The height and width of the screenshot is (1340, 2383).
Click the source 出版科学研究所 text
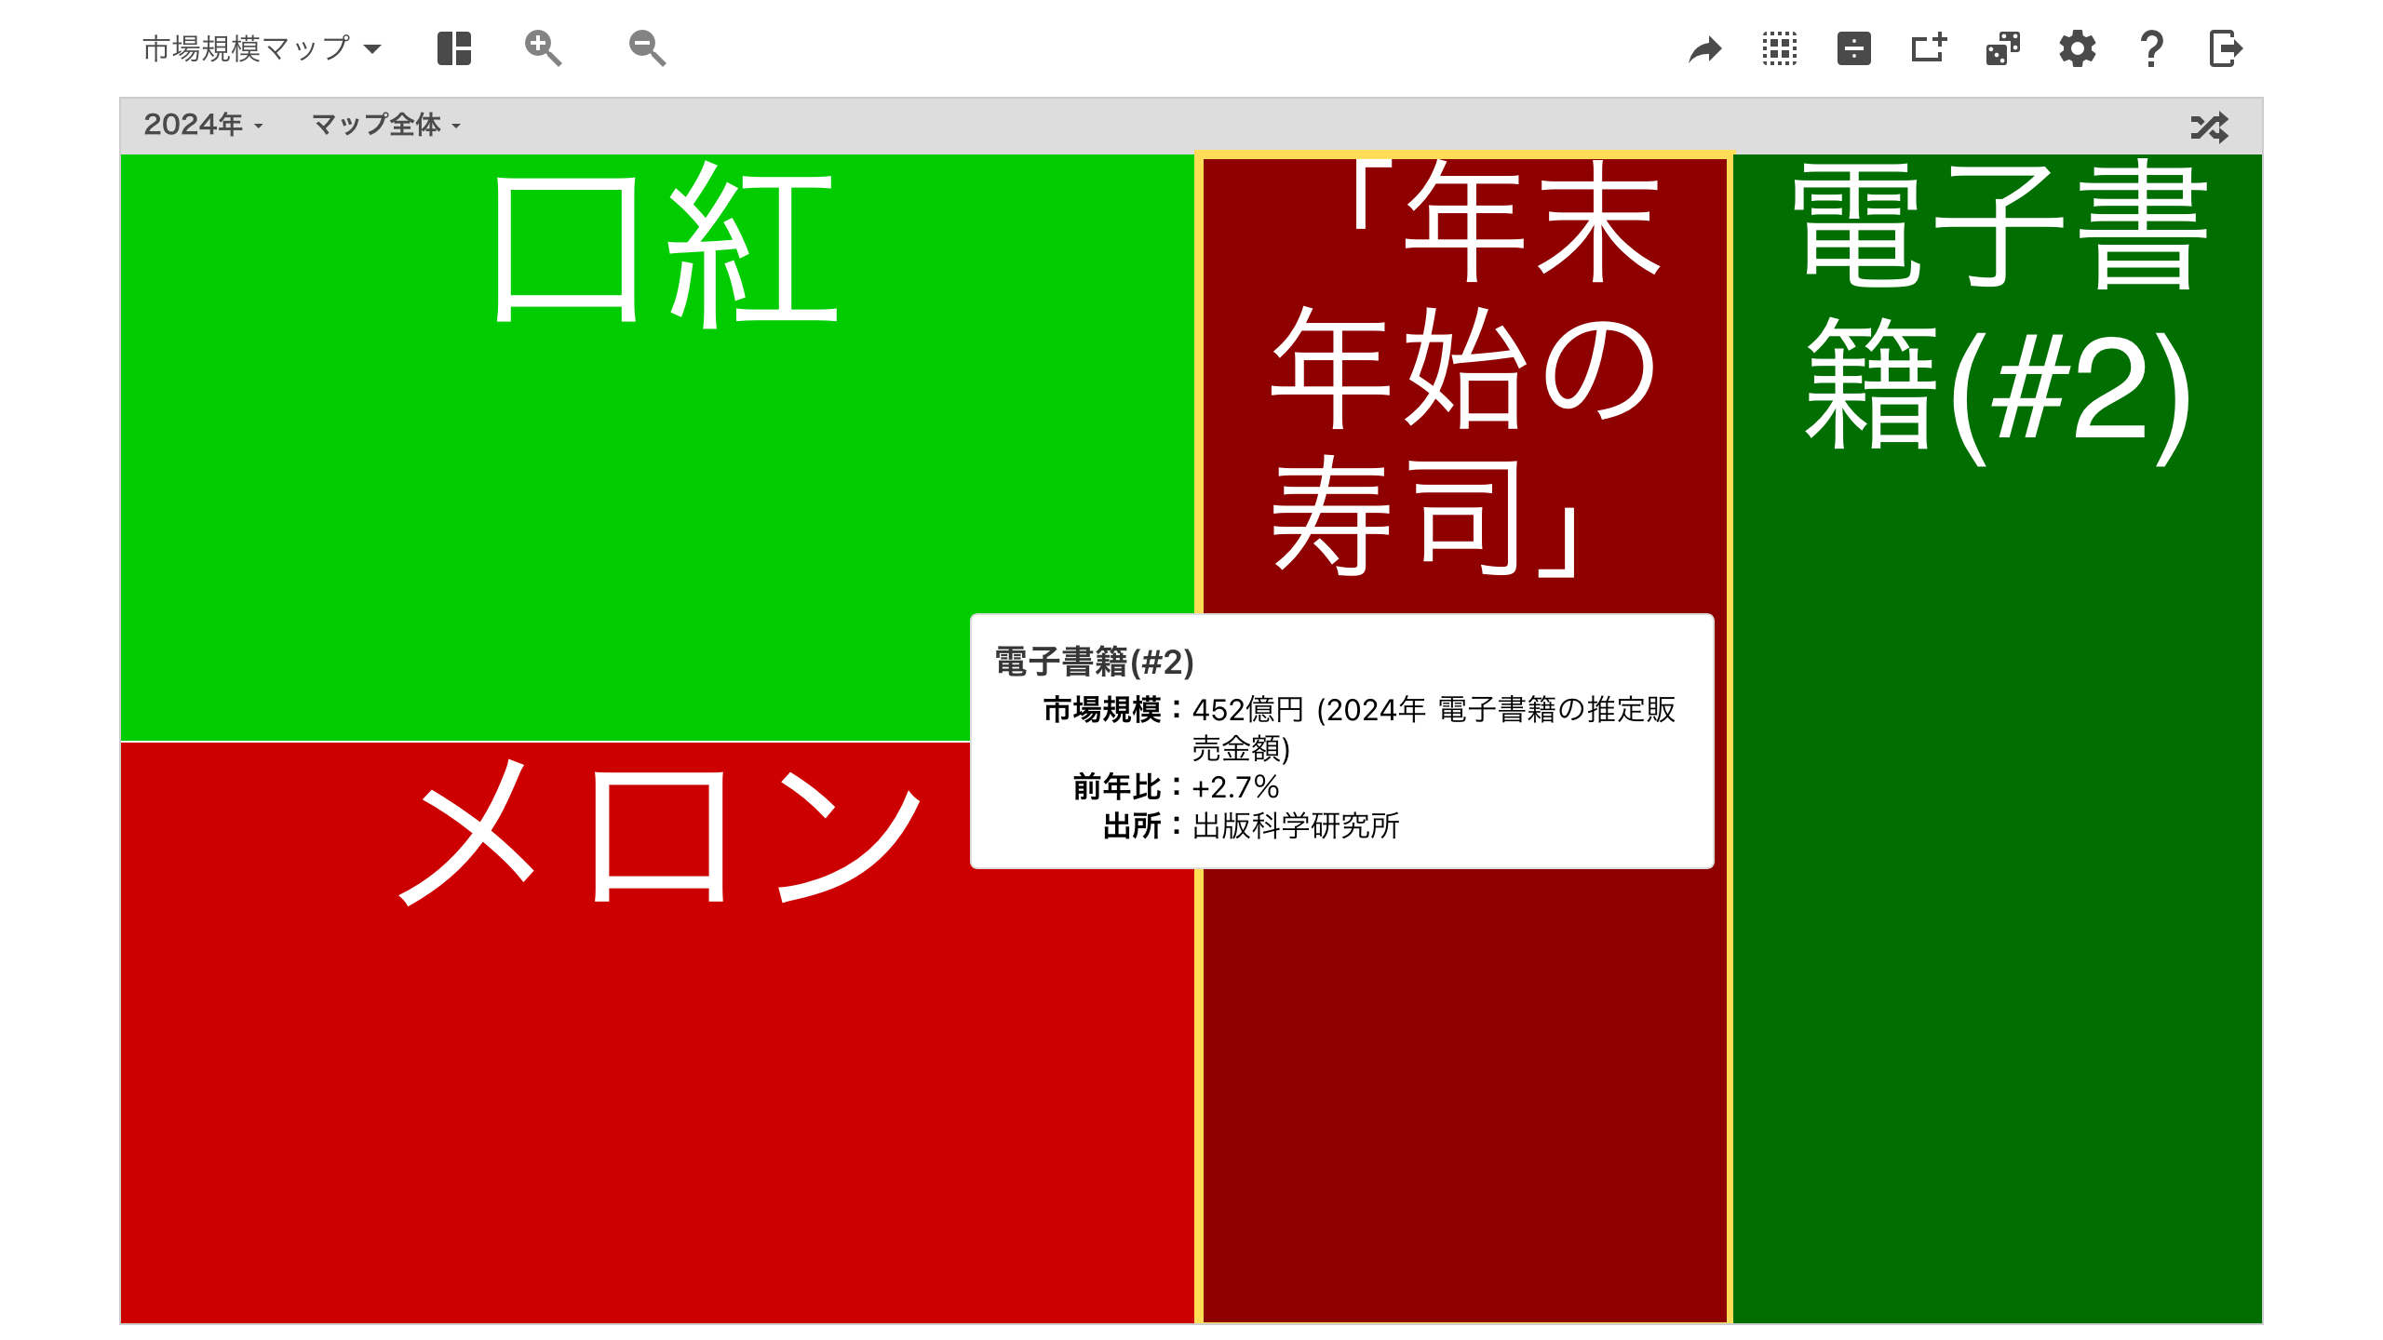pyautogui.click(x=1296, y=825)
